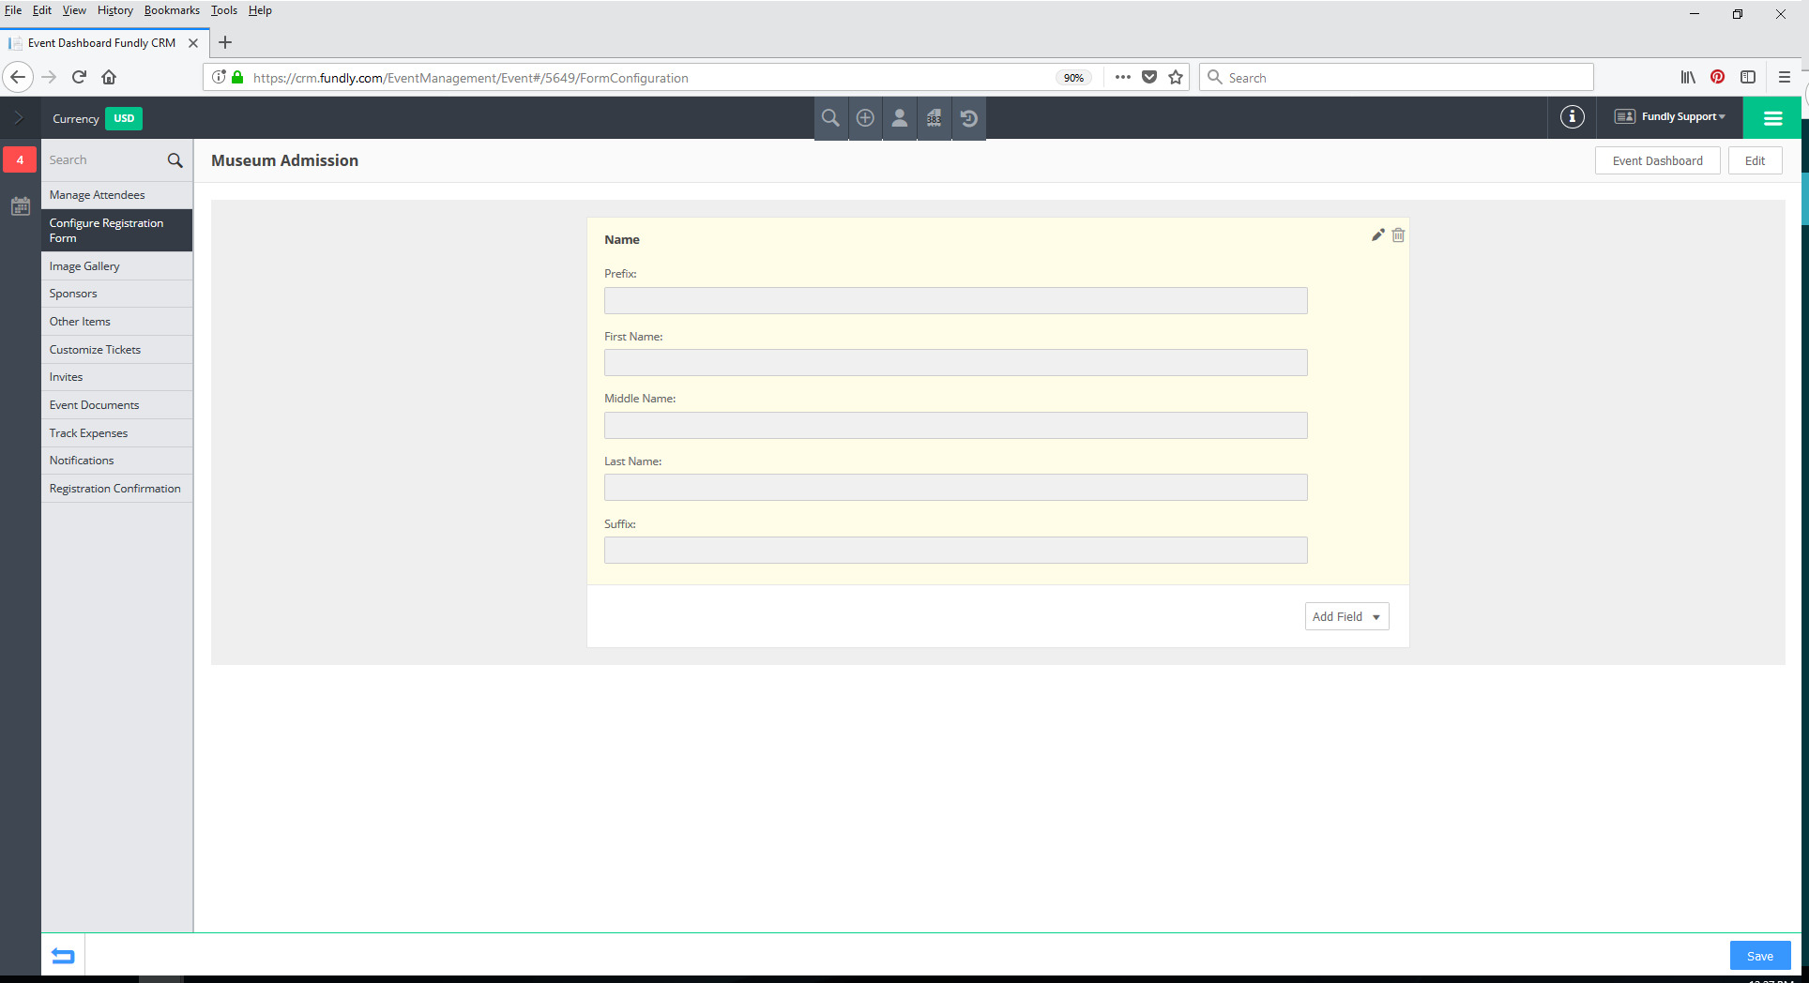
Task: Open Sponsors in sidebar
Action: tap(116, 294)
